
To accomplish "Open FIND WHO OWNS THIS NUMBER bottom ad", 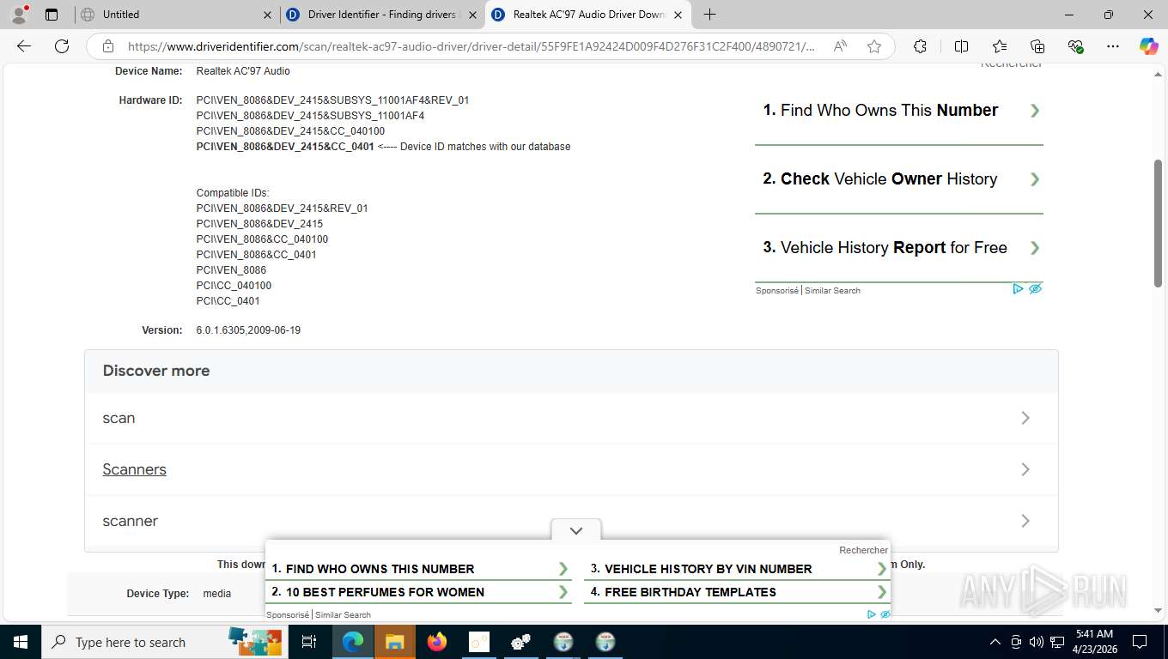I will [x=420, y=569].
